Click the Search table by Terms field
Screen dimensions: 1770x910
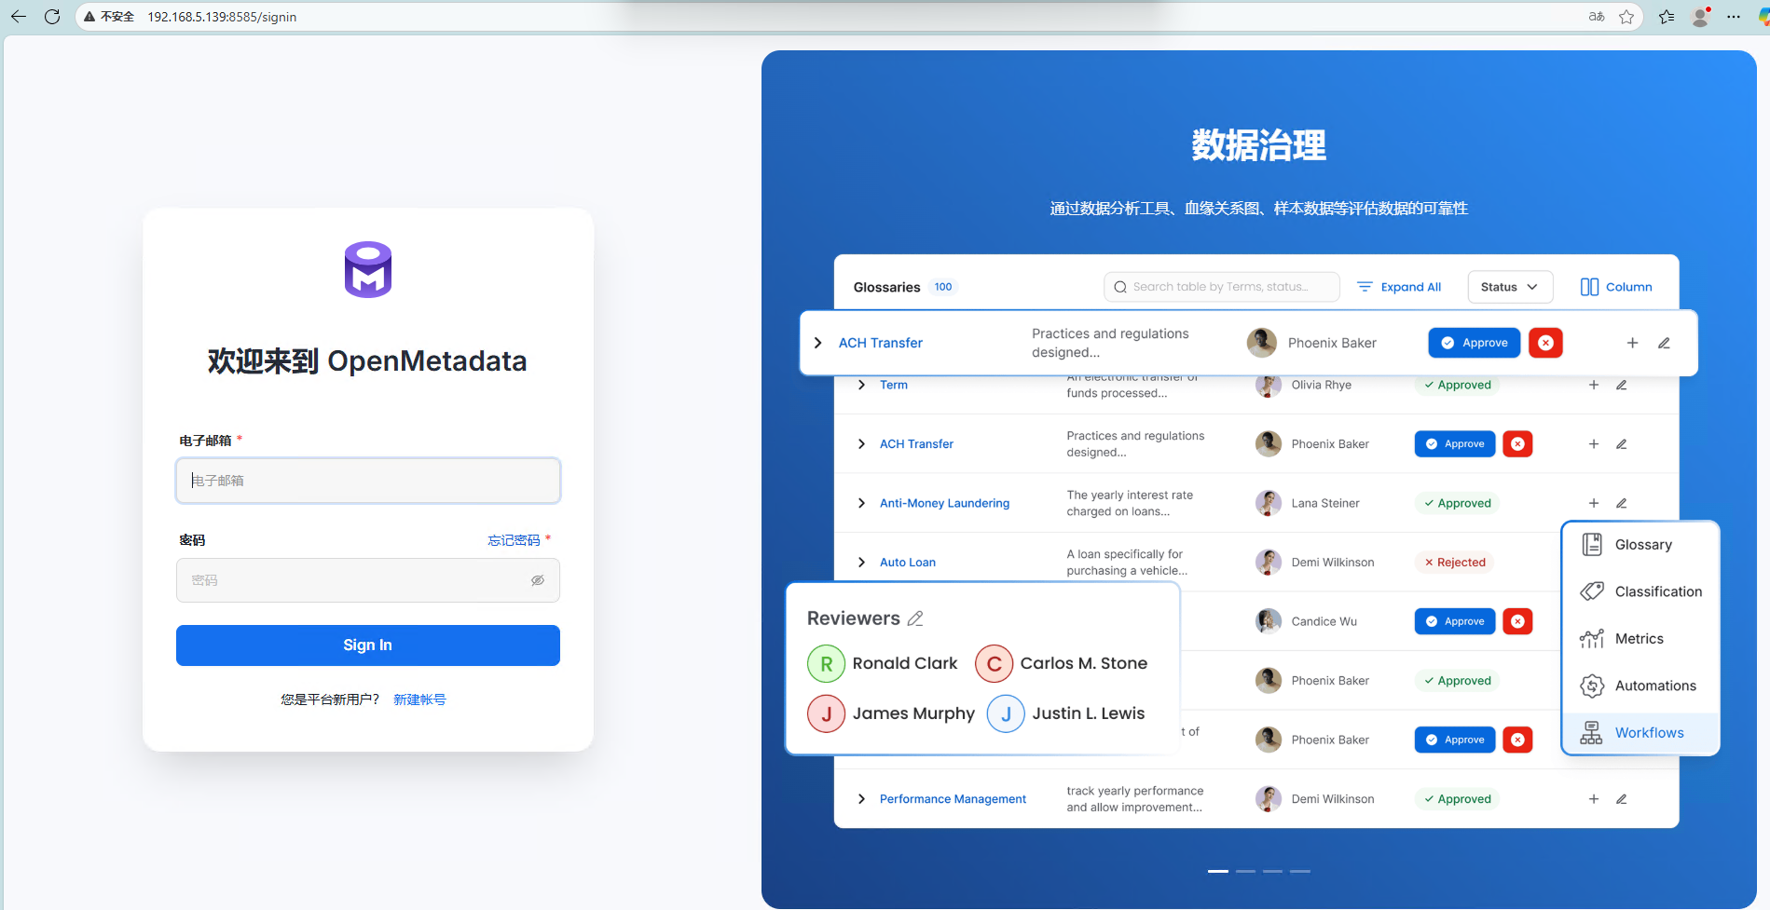point(1222,287)
